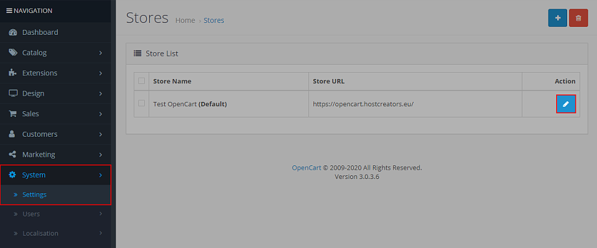Check the select-all checkbox in table header
The height and width of the screenshot is (248, 597).
click(x=142, y=81)
